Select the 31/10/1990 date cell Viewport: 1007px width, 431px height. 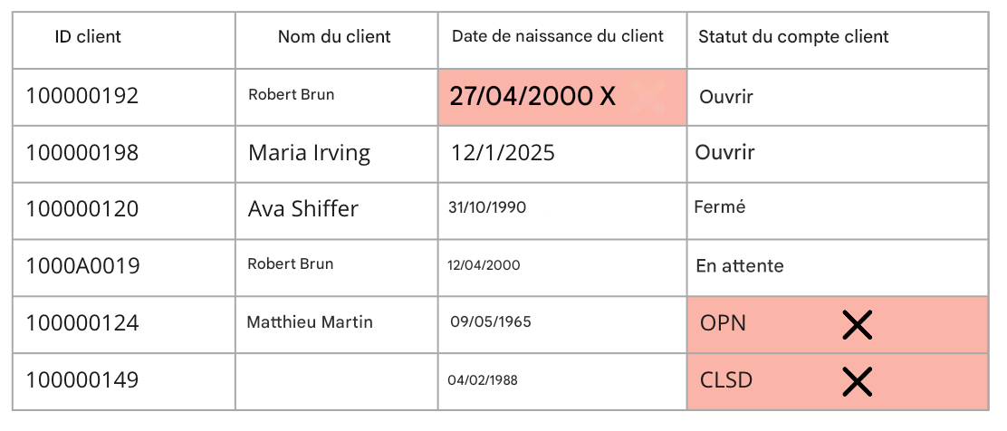487,207
